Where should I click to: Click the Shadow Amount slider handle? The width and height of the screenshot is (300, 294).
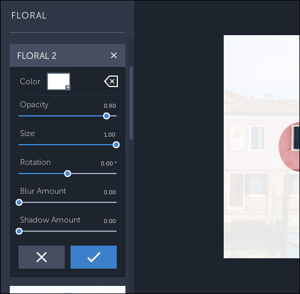[x=19, y=231]
